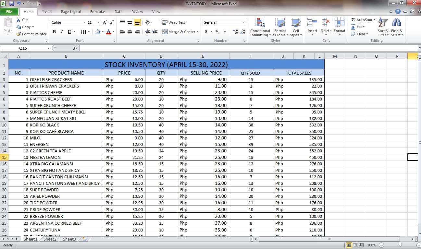Image resolution: width=421 pixels, height=249 pixels.
Task: Toggle top vertical alignment
Action: [122, 22]
